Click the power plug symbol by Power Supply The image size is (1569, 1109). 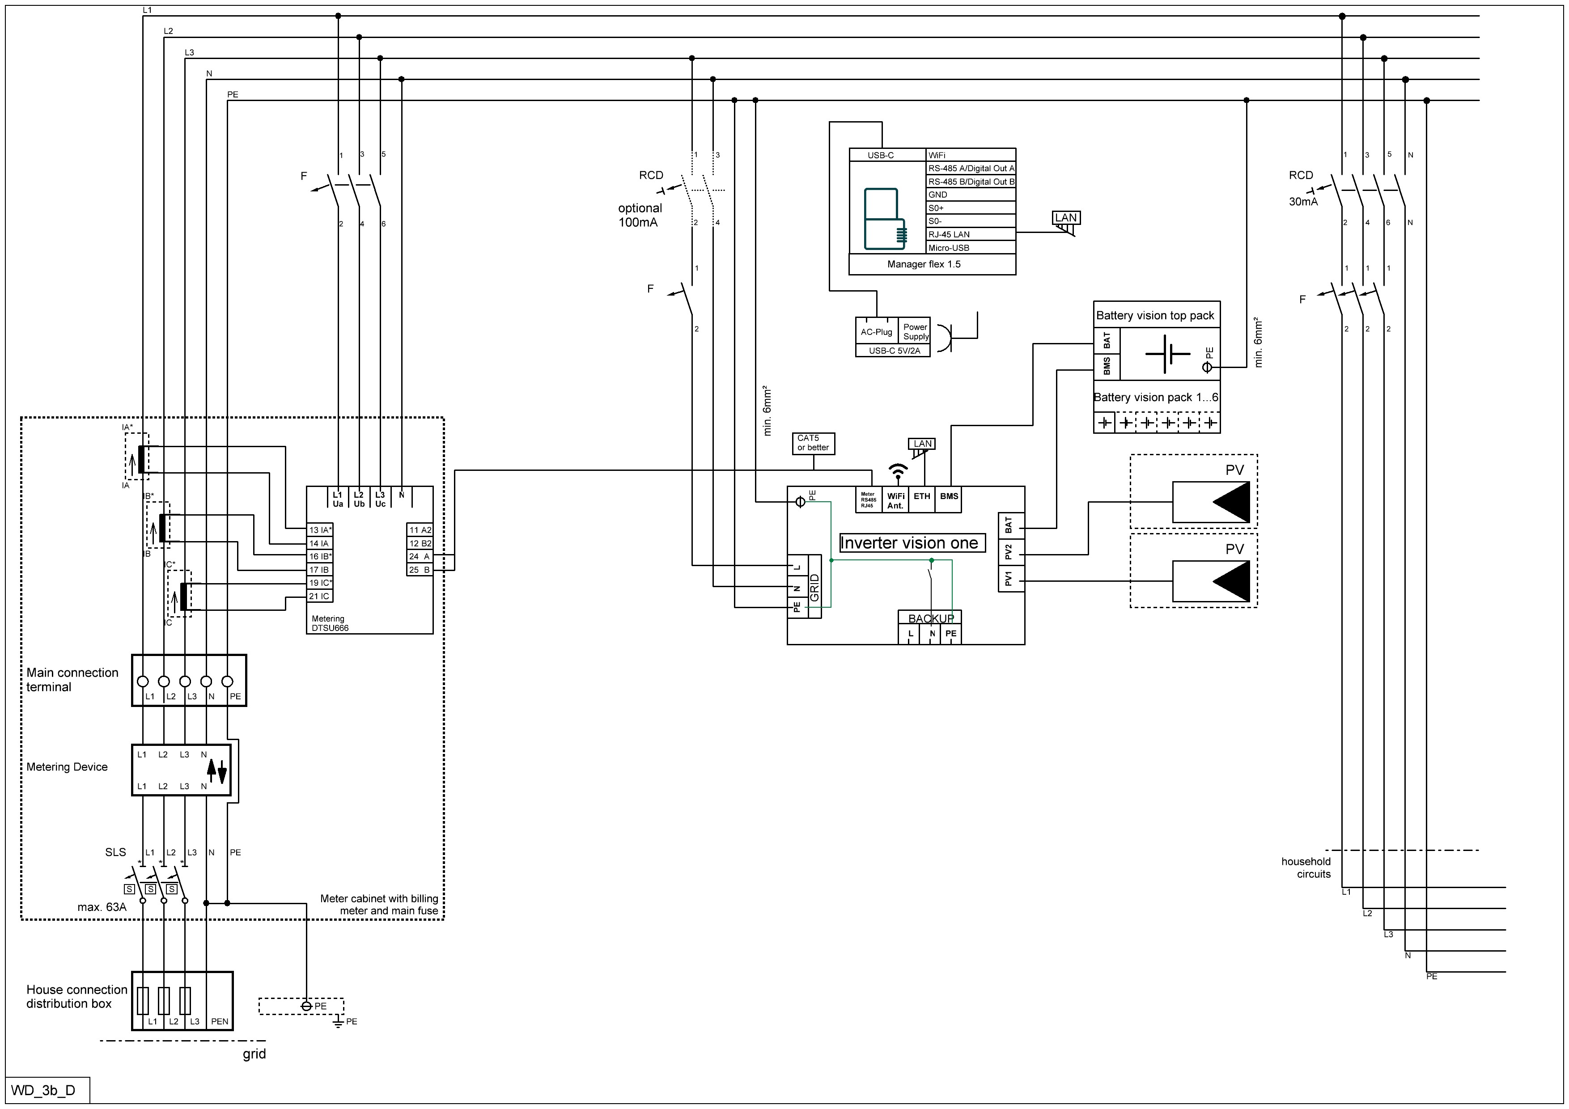point(945,338)
